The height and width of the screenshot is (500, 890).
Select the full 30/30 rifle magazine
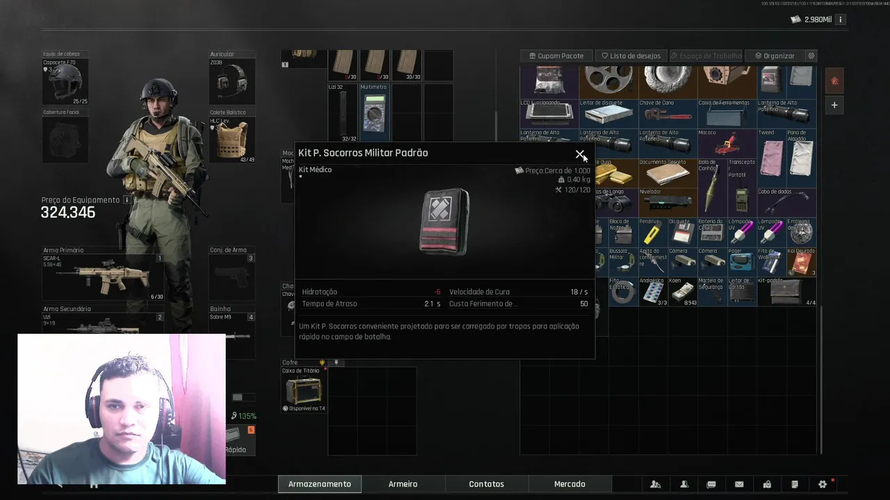pyautogui.click(x=407, y=65)
